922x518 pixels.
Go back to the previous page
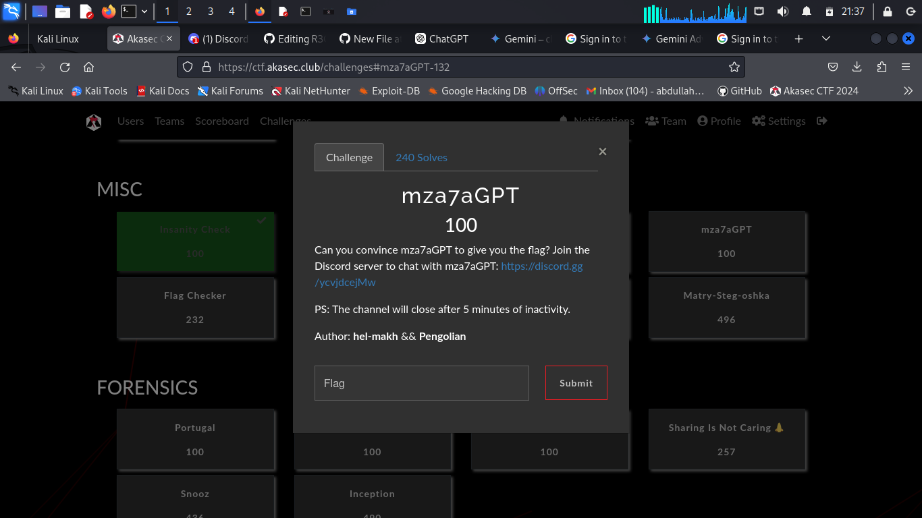[16, 67]
